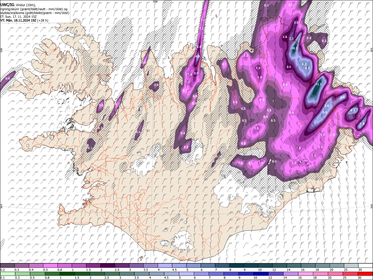Click the IT: Sun. 17. 11. 2024 15Z line
Image resolution: width=373 pixels, height=280 pixels.
point(18,17)
